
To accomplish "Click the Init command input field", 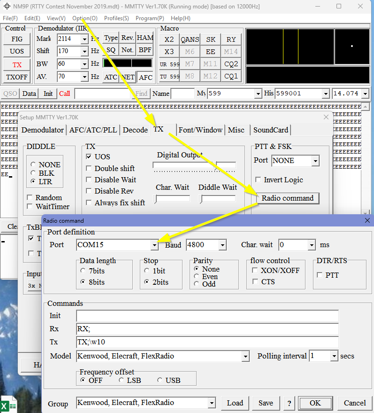I will point(207,316).
